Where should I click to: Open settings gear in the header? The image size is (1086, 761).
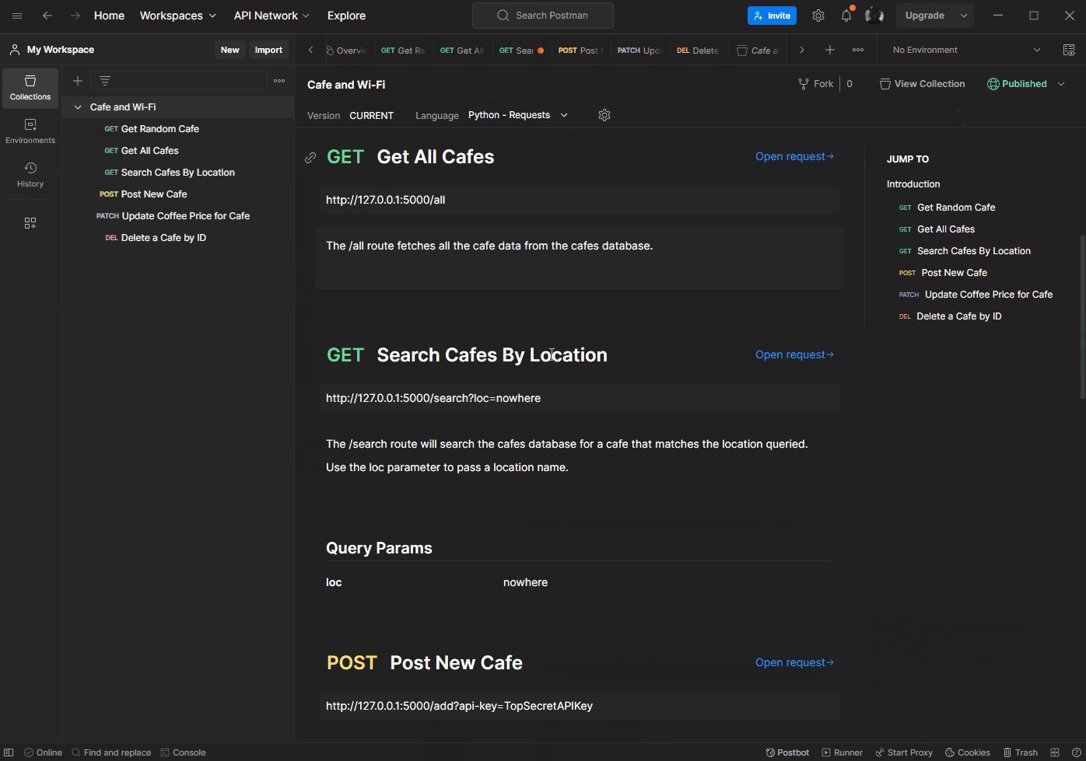[818, 16]
